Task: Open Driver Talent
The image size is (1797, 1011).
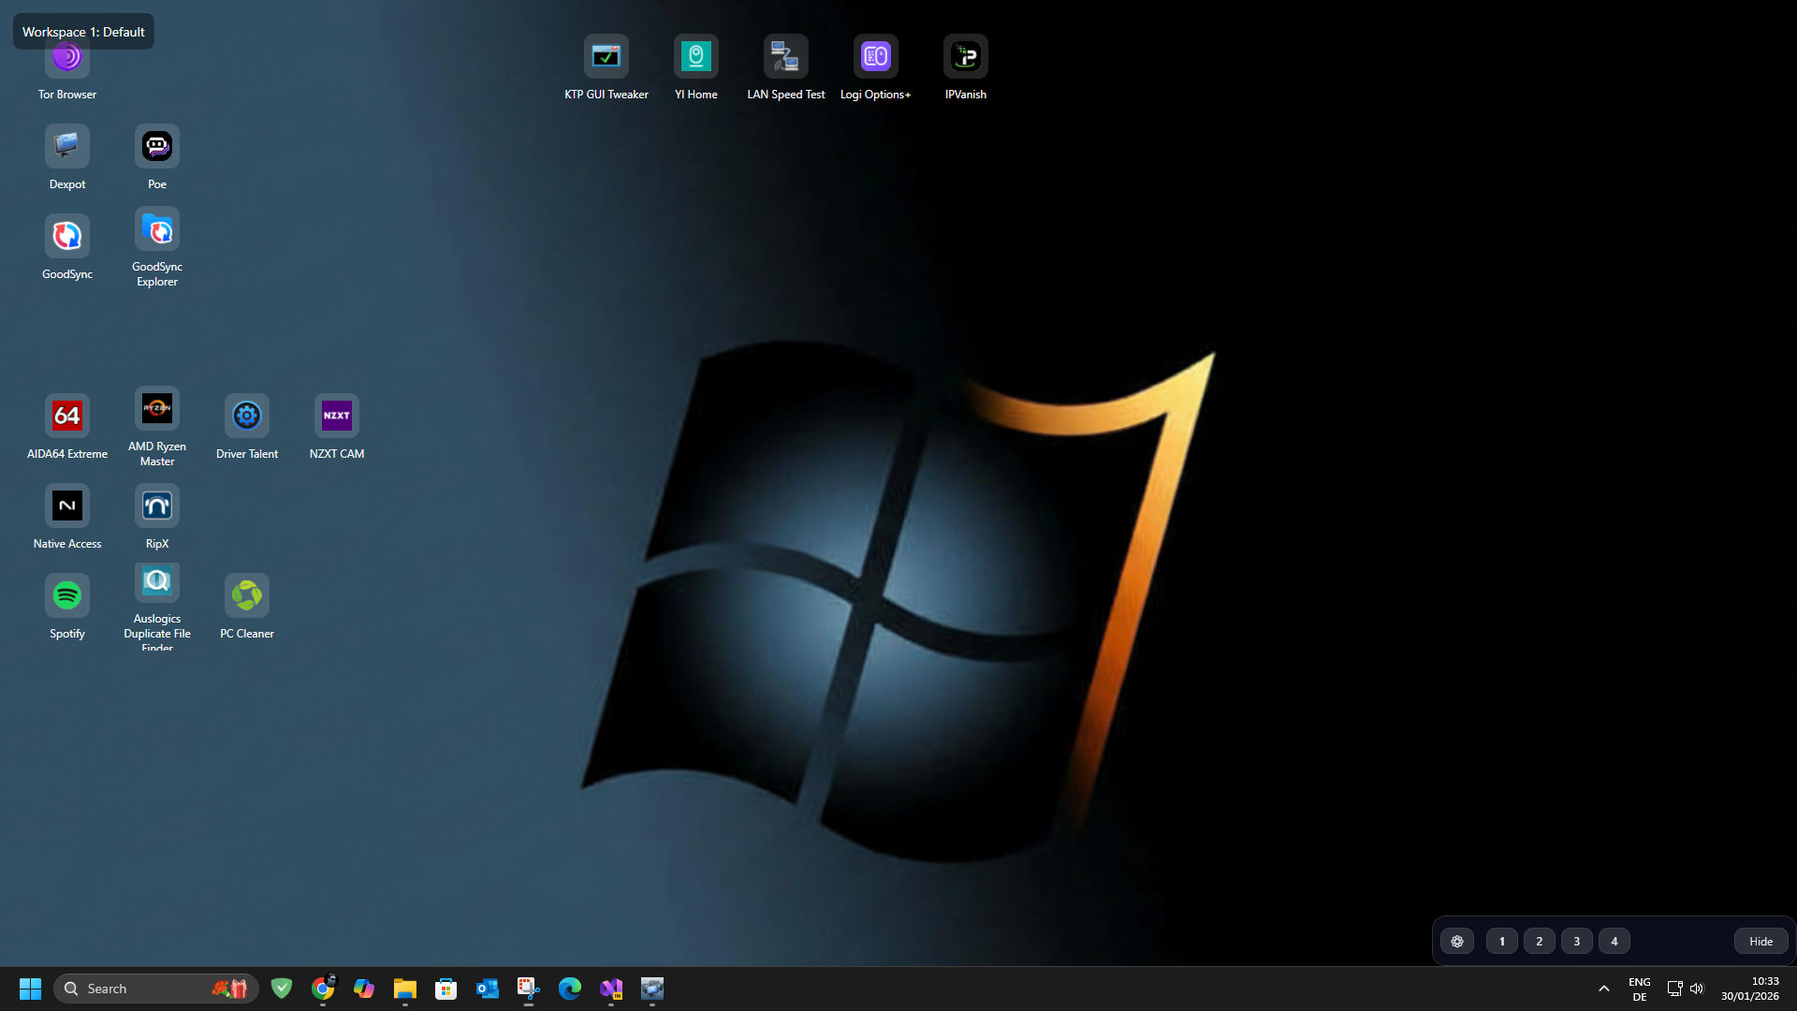Action: [246, 416]
